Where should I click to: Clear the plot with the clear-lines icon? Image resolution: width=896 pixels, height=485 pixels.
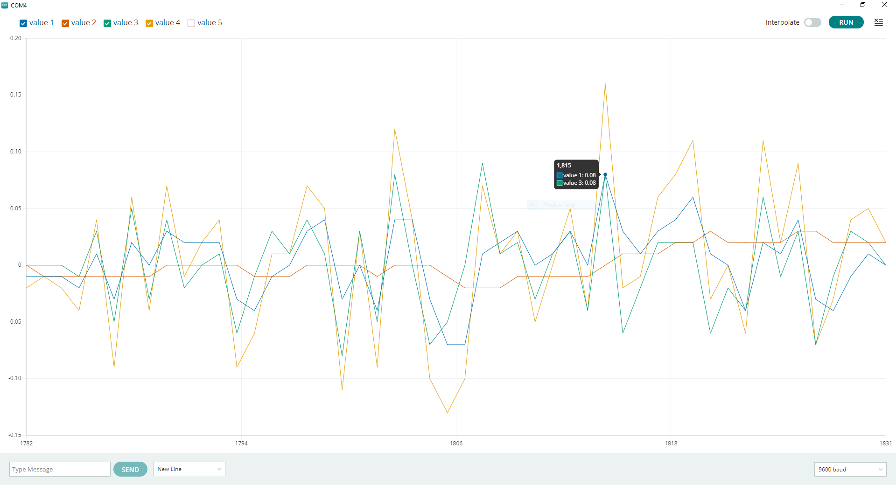point(878,22)
